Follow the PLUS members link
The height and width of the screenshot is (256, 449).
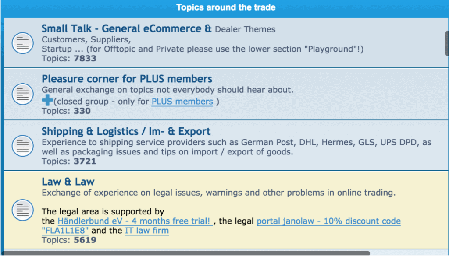(182, 102)
